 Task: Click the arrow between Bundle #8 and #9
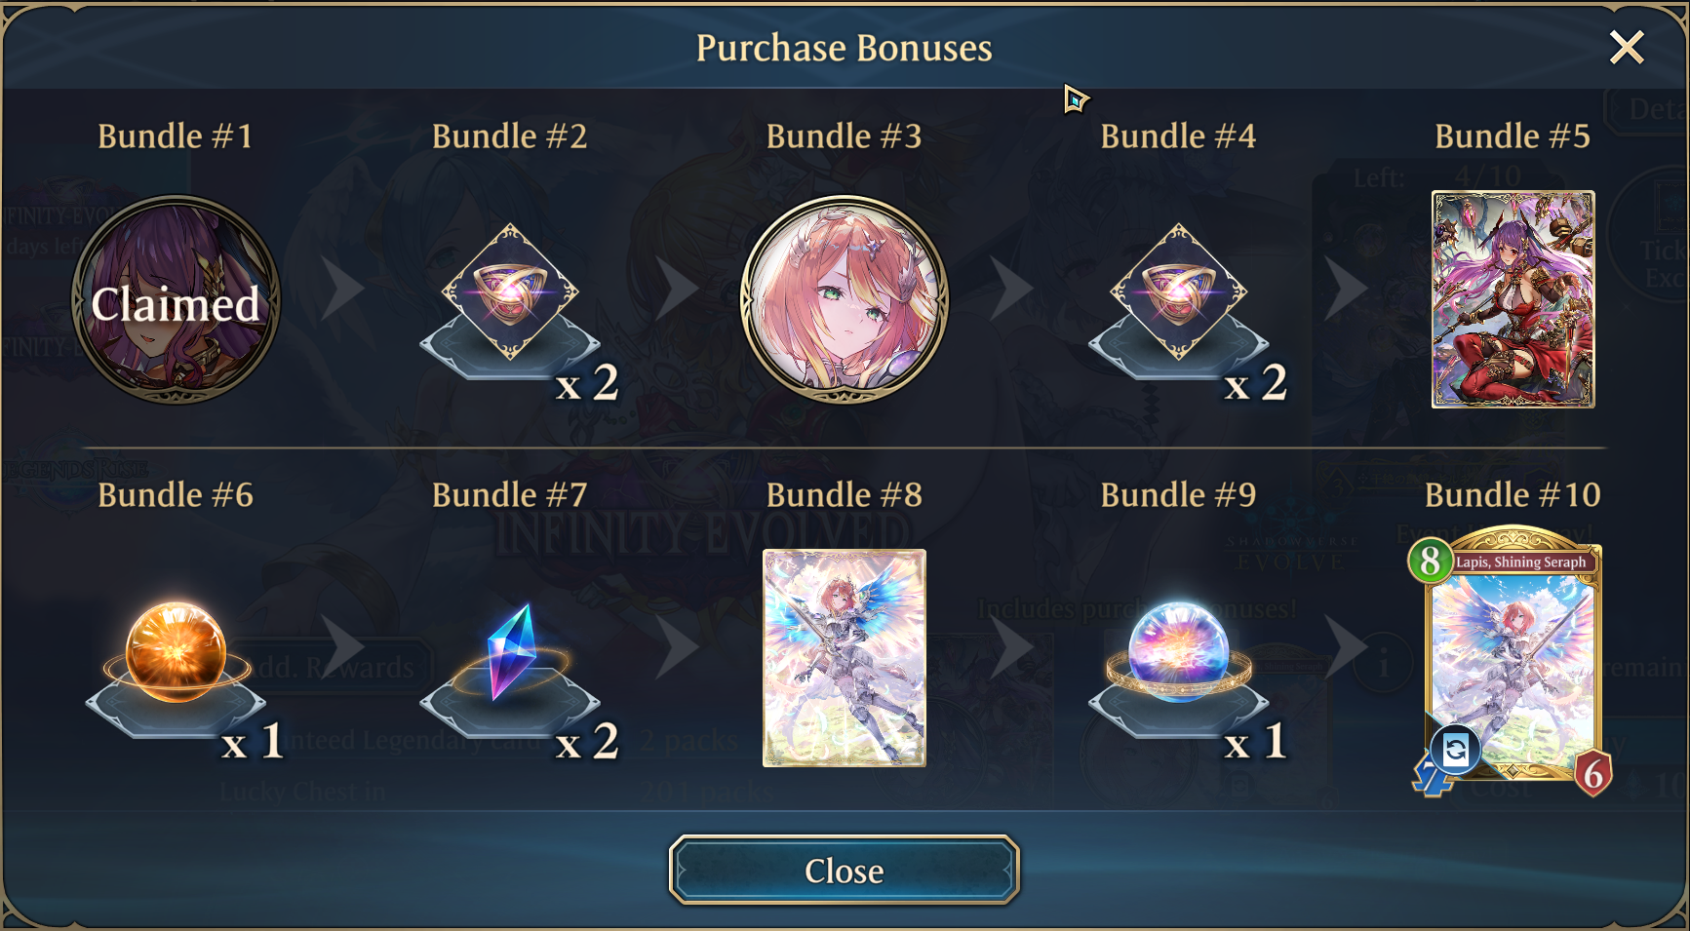tap(1012, 646)
